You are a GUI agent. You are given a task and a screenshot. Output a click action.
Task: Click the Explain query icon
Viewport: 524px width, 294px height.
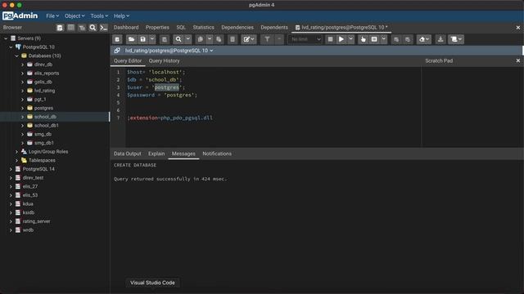point(364,39)
